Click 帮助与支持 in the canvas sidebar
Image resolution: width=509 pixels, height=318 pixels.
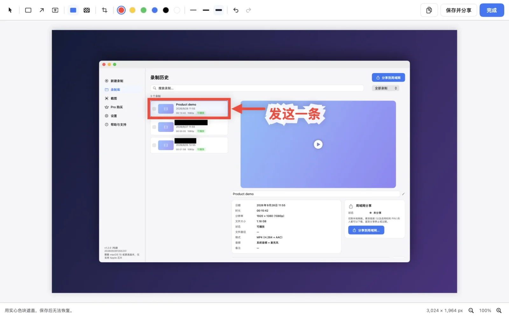[x=118, y=125]
